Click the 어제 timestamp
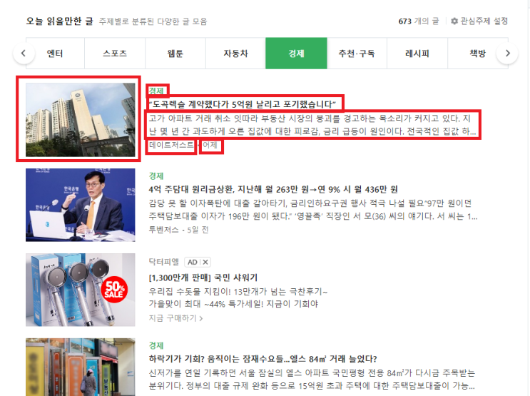The image size is (530, 396). point(210,145)
